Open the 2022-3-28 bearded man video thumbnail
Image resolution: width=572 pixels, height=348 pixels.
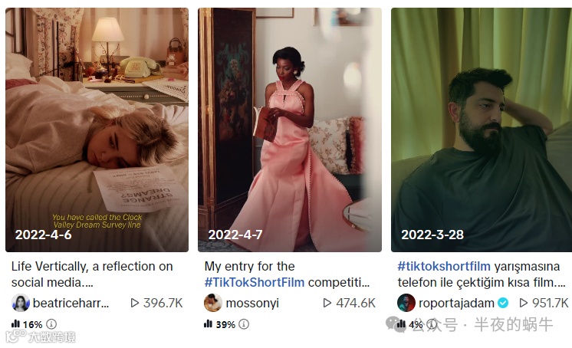(x=482, y=130)
